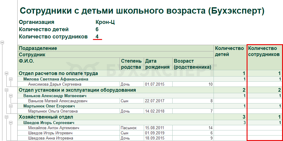The width and height of the screenshot is (283, 141).
Task: Click the Количество сотрудников table column header
Action: tap(264, 57)
